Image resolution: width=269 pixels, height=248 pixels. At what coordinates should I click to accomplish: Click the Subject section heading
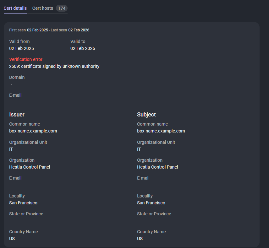point(146,115)
